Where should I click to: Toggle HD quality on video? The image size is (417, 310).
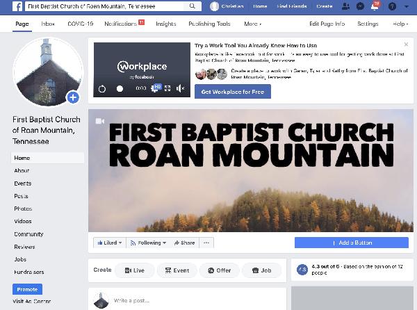(x=156, y=88)
